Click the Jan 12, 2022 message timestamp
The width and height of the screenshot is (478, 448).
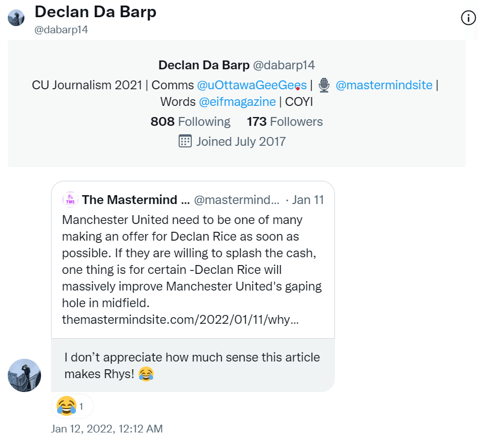point(107,429)
